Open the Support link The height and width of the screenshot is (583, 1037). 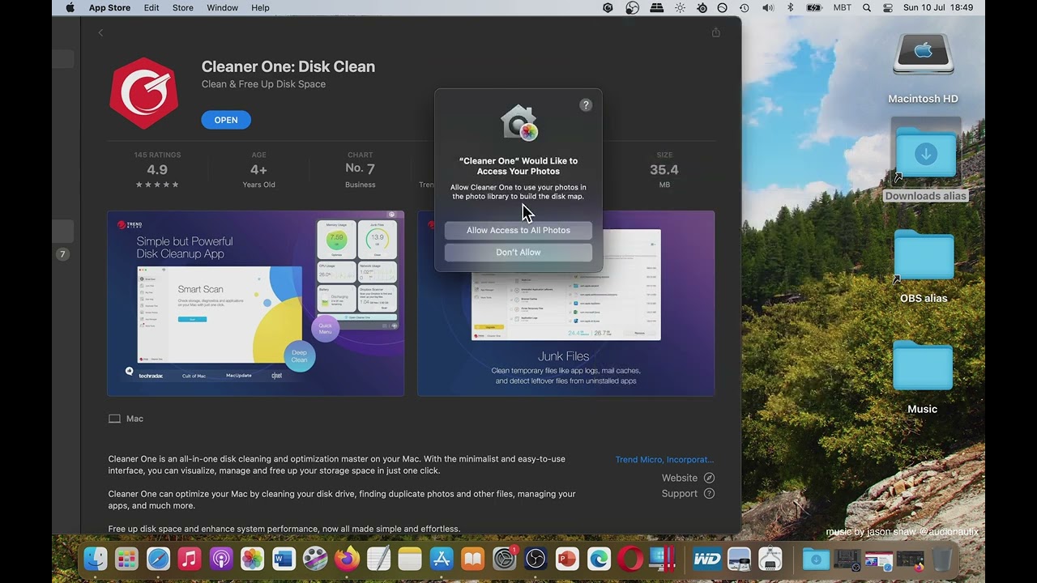point(688,493)
